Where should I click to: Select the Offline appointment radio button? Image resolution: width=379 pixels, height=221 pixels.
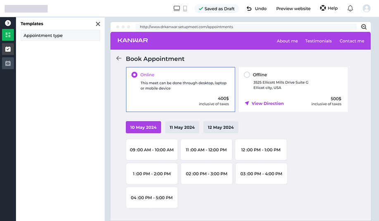[247, 75]
